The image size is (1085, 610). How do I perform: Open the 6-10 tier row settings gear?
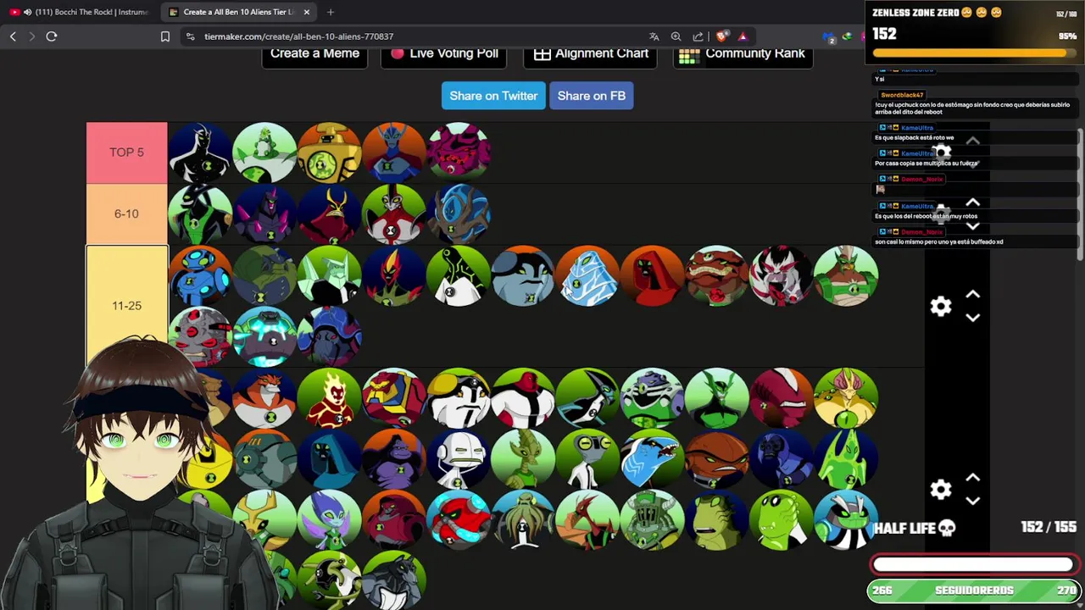coord(941,213)
